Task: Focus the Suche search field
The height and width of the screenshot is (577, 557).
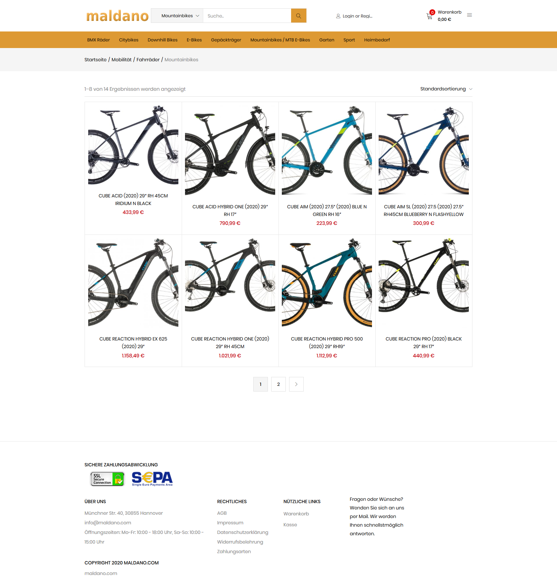Action: pyautogui.click(x=247, y=16)
